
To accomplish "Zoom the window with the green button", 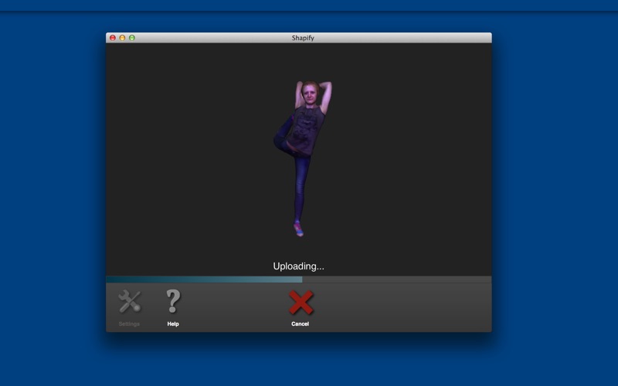I will click(132, 38).
